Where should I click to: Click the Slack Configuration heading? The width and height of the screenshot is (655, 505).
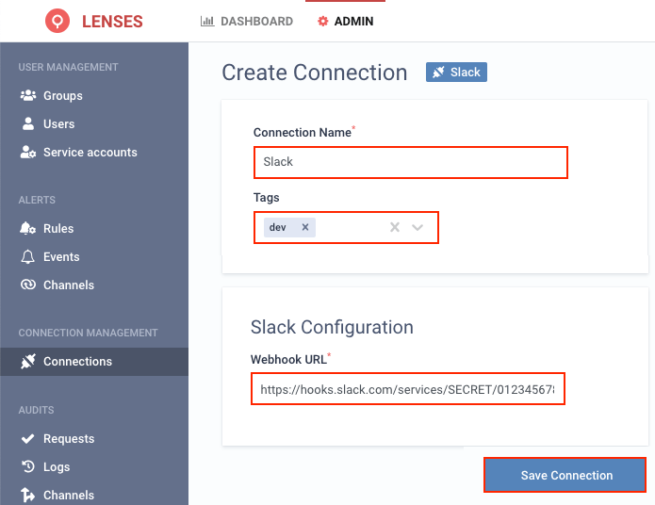tap(332, 327)
